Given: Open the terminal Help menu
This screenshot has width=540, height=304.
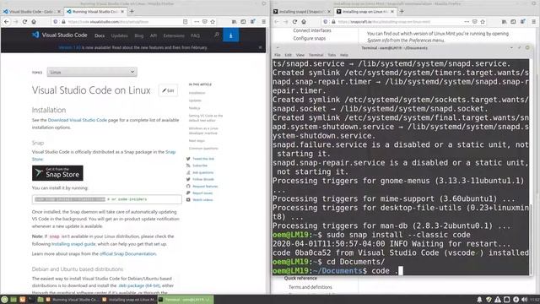Looking at the screenshot, I should (344, 55).
